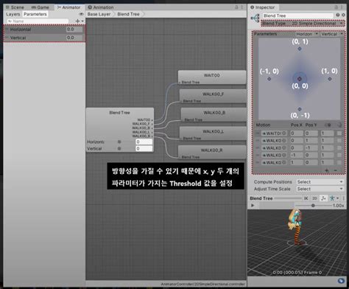Select the WALK00_F blend tree node

pos(213,97)
